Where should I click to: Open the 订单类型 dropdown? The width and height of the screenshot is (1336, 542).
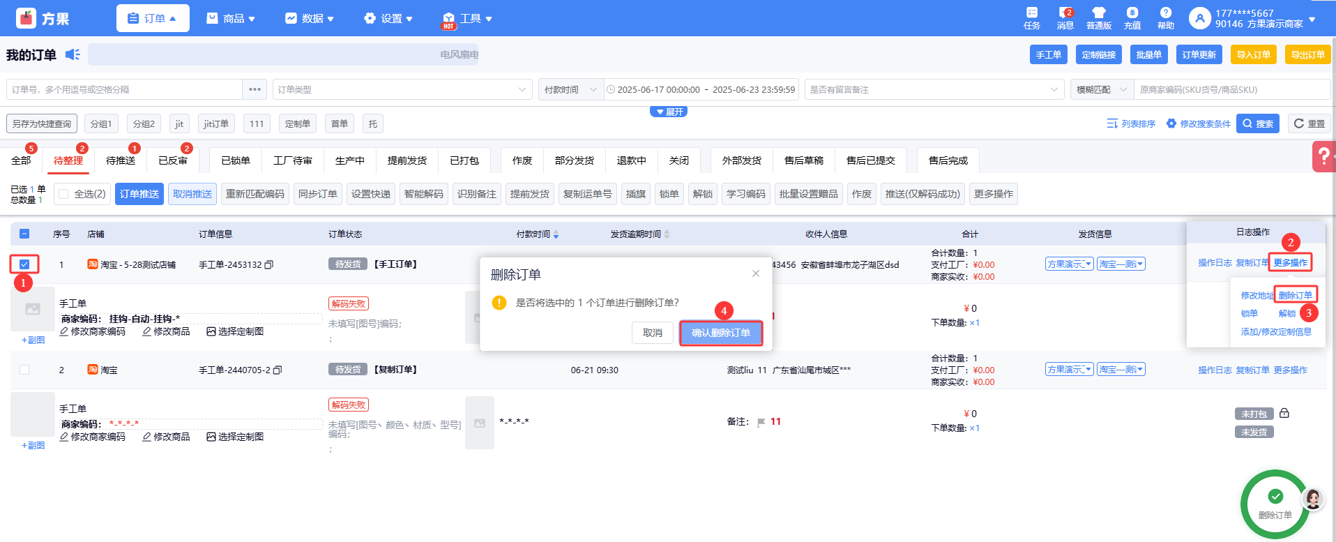[x=402, y=89]
